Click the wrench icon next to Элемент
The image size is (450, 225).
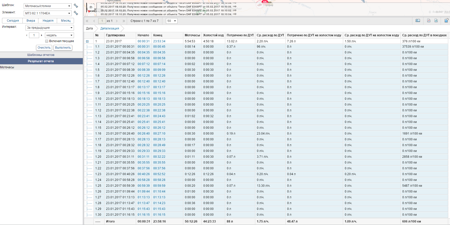pyautogui.click(x=76, y=13)
